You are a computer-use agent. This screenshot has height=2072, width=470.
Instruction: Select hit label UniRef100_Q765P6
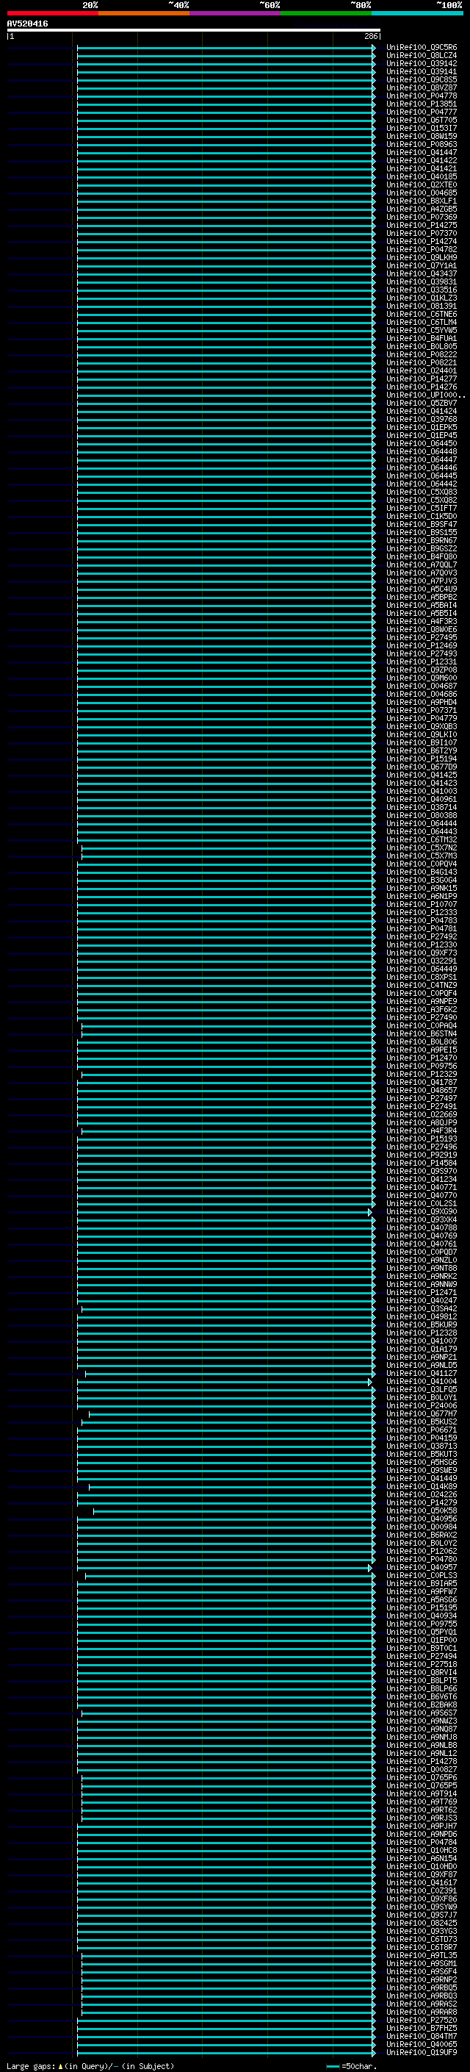click(x=421, y=1777)
